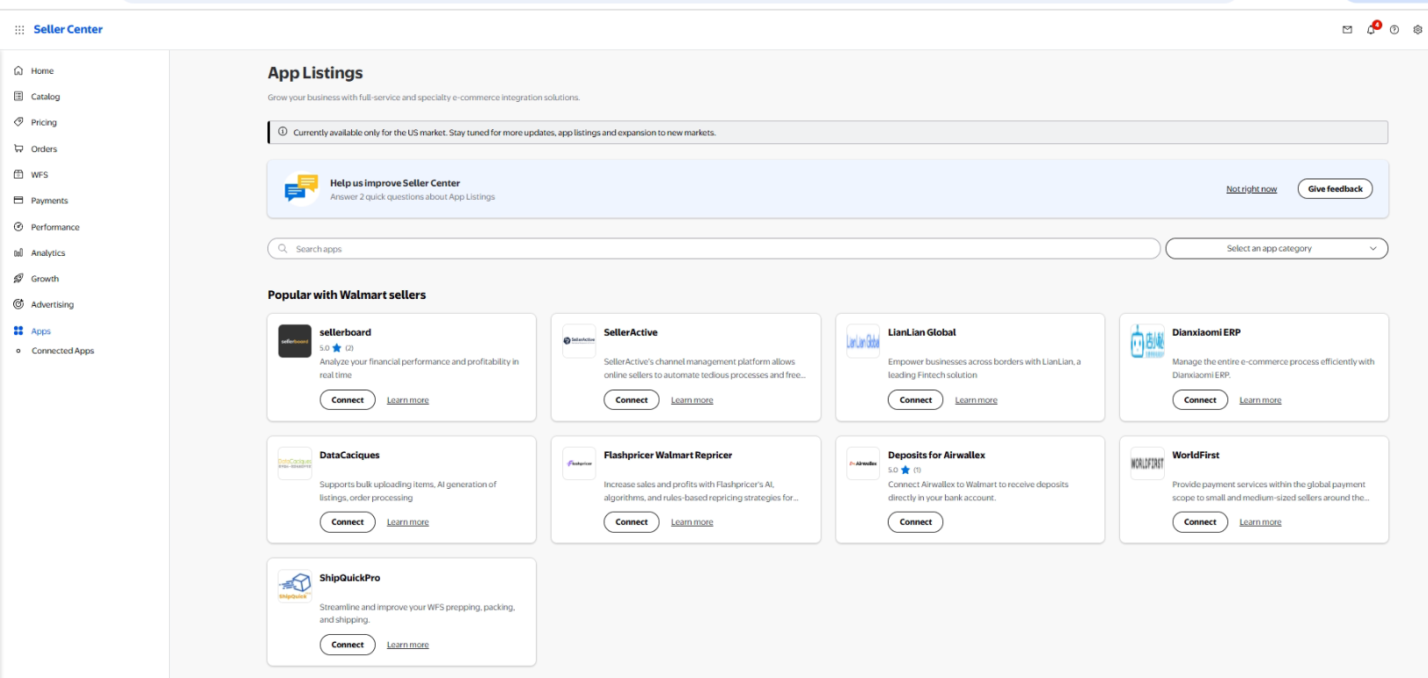This screenshot has height=678, width=1428.
Task: Click the Orders cart icon
Action: pos(18,149)
